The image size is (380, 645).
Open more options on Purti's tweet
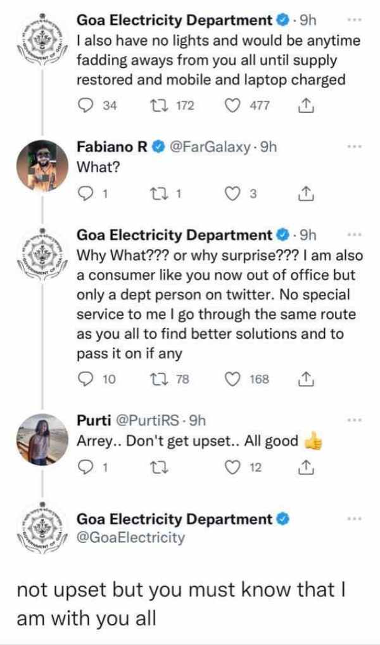tap(356, 420)
